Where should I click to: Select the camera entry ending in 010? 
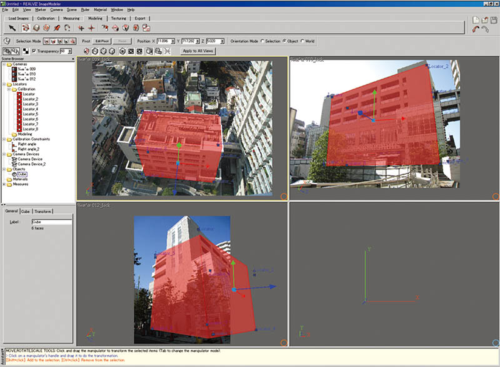click(x=26, y=74)
